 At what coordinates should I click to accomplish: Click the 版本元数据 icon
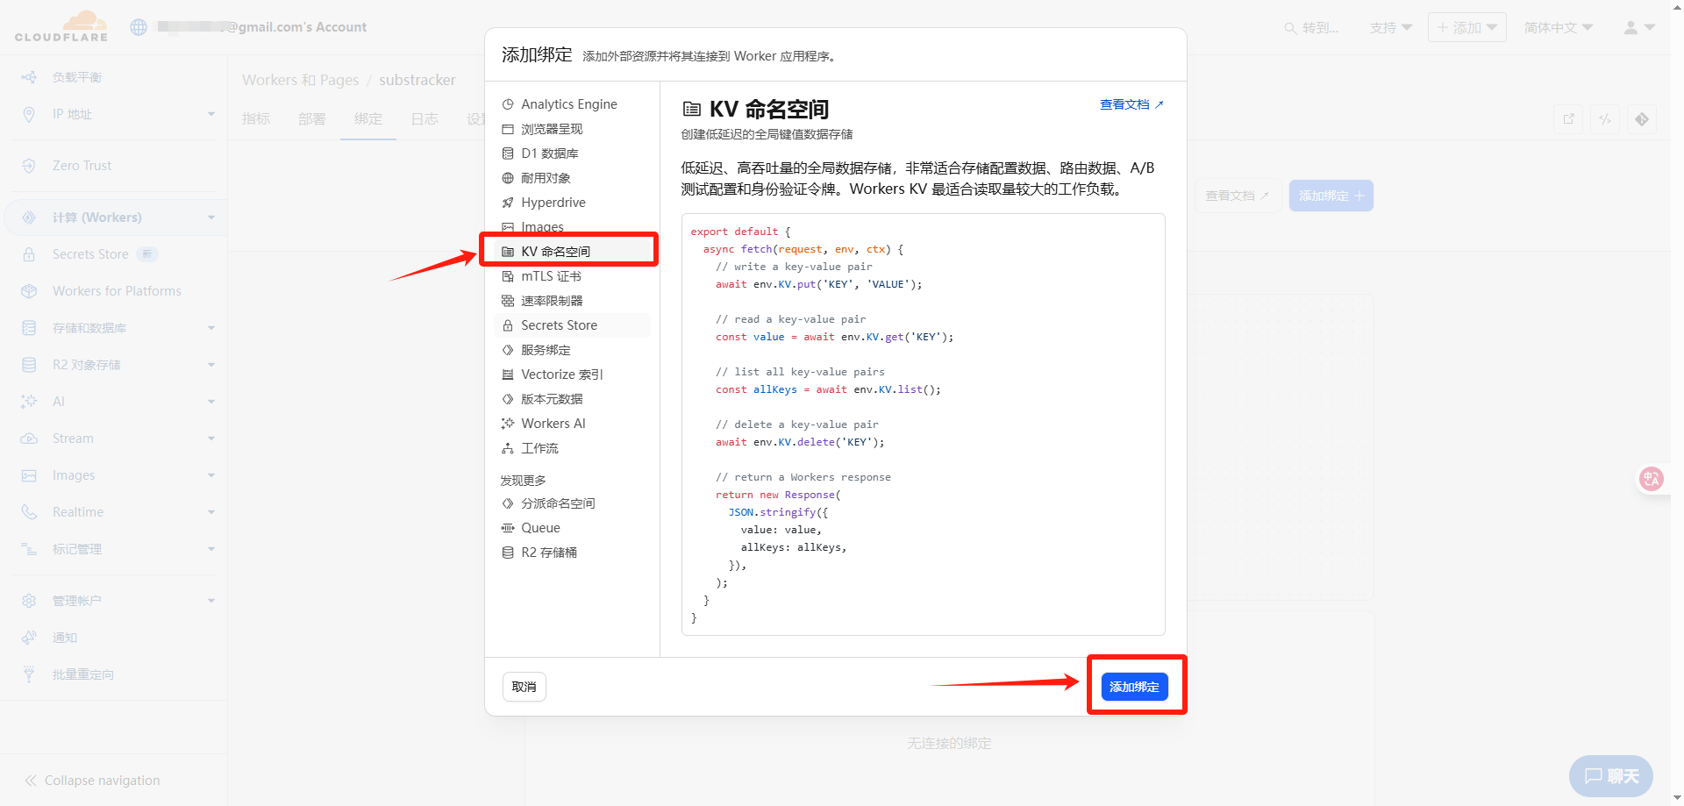click(x=508, y=399)
